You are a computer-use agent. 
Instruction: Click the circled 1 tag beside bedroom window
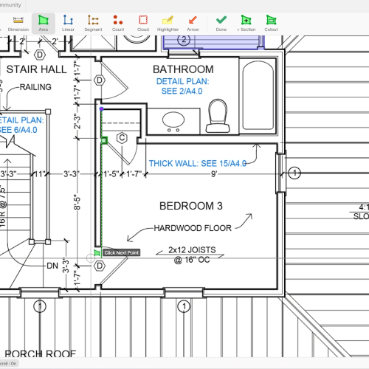click(x=294, y=173)
